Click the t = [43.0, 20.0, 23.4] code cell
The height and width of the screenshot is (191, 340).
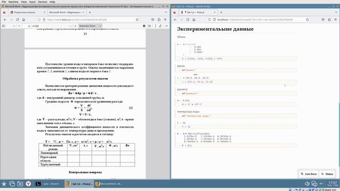(x=236, y=82)
